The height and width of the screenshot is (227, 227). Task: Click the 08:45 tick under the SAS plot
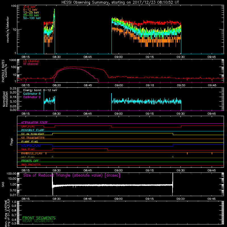coord(88,199)
